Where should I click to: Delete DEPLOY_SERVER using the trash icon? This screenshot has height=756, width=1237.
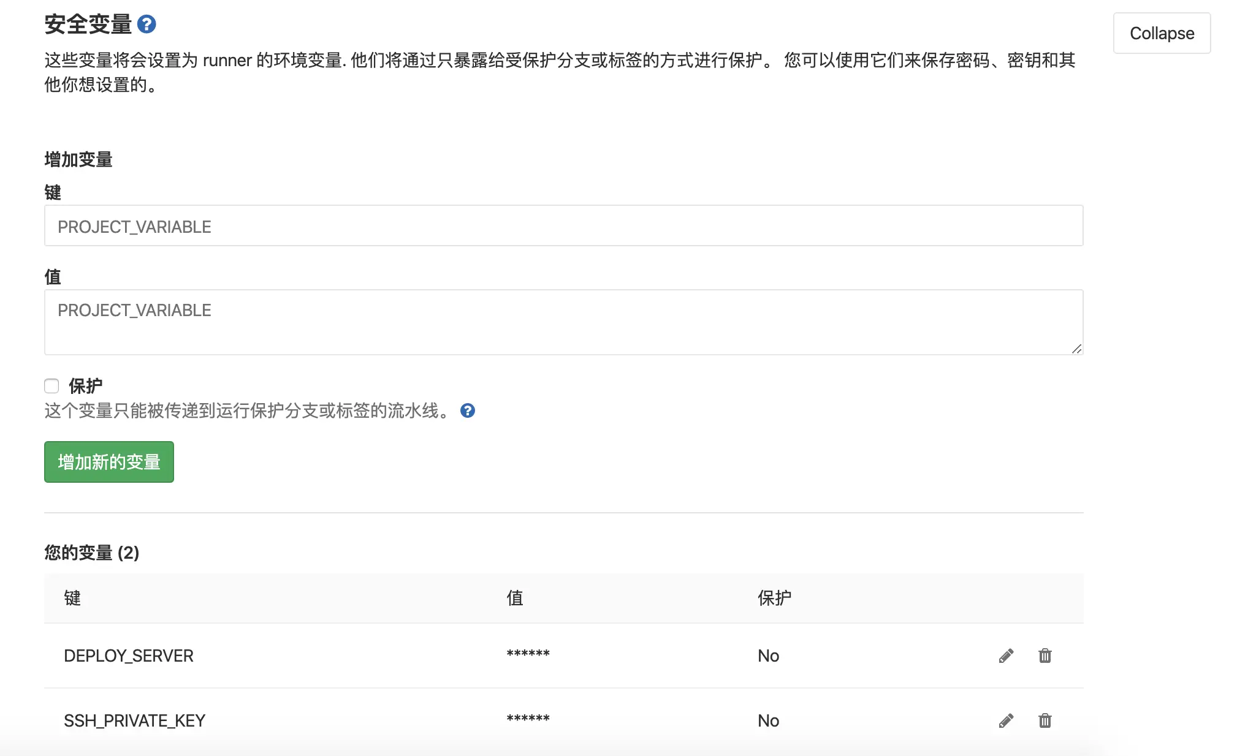tap(1045, 656)
